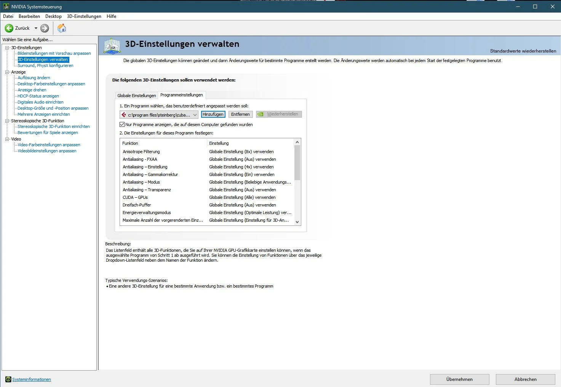Click the green Zurück back arrow icon
The height and width of the screenshot is (387, 561).
coord(9,28)
